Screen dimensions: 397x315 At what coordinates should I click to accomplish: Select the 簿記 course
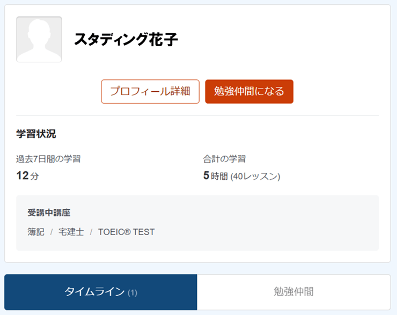click(36, 232)
